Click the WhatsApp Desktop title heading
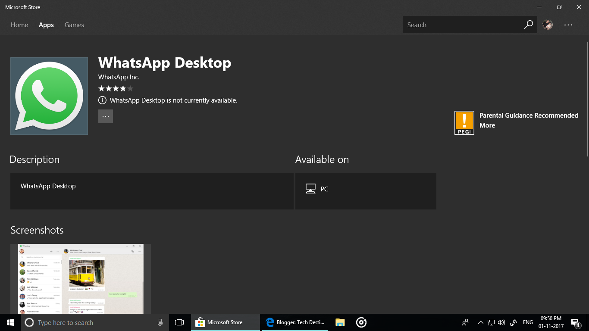Viewport: 589px width, 331px height. (x=165, y=63)
